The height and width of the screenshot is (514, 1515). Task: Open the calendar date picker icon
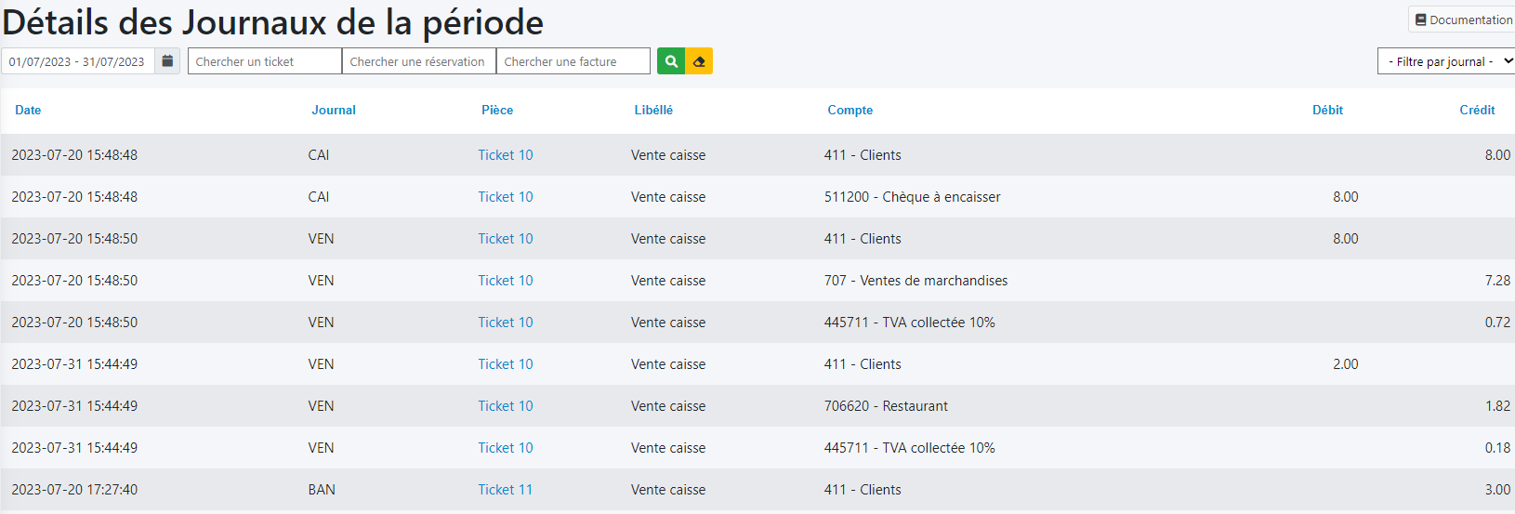coord(167,61)
